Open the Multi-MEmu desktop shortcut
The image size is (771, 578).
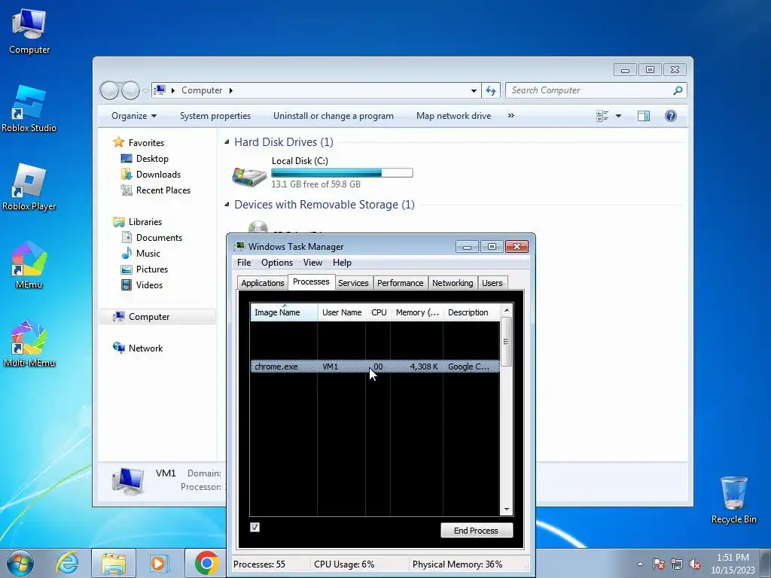pos(29,344)
